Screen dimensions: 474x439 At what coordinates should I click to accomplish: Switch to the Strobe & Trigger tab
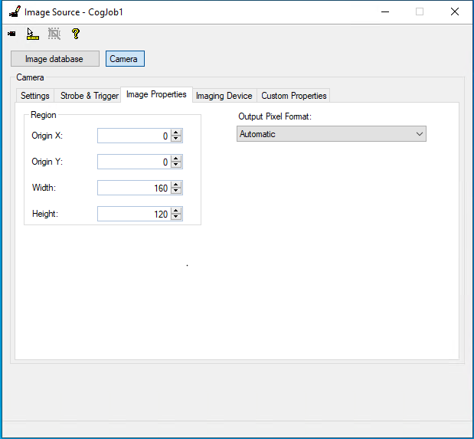tap(90, 96)
